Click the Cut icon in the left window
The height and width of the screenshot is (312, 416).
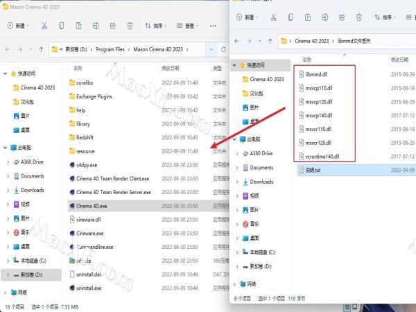click(44, 26)
